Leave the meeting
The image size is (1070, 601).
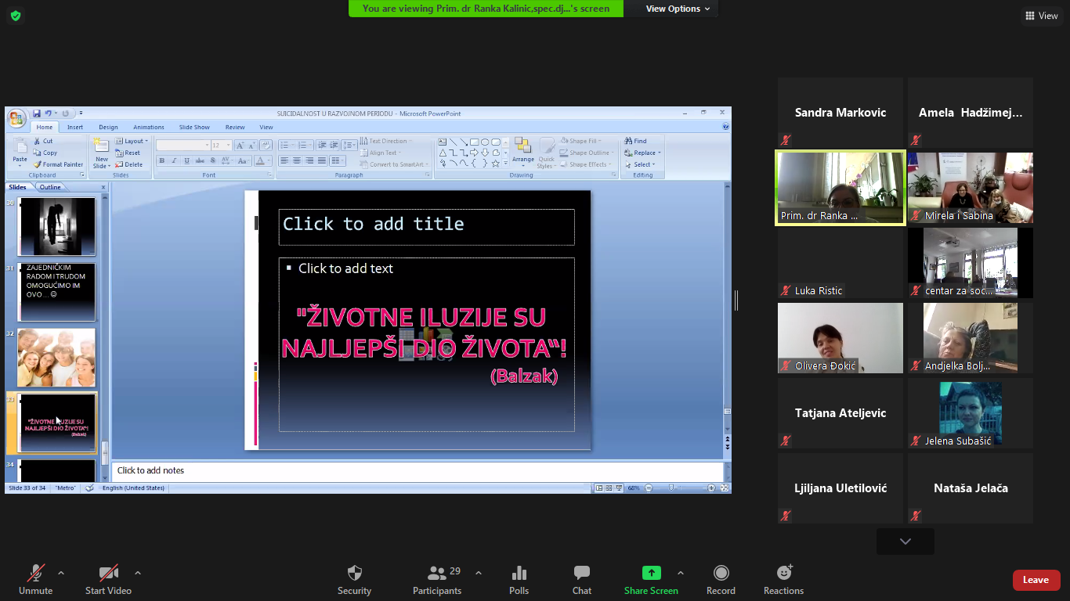[1036, 580]
